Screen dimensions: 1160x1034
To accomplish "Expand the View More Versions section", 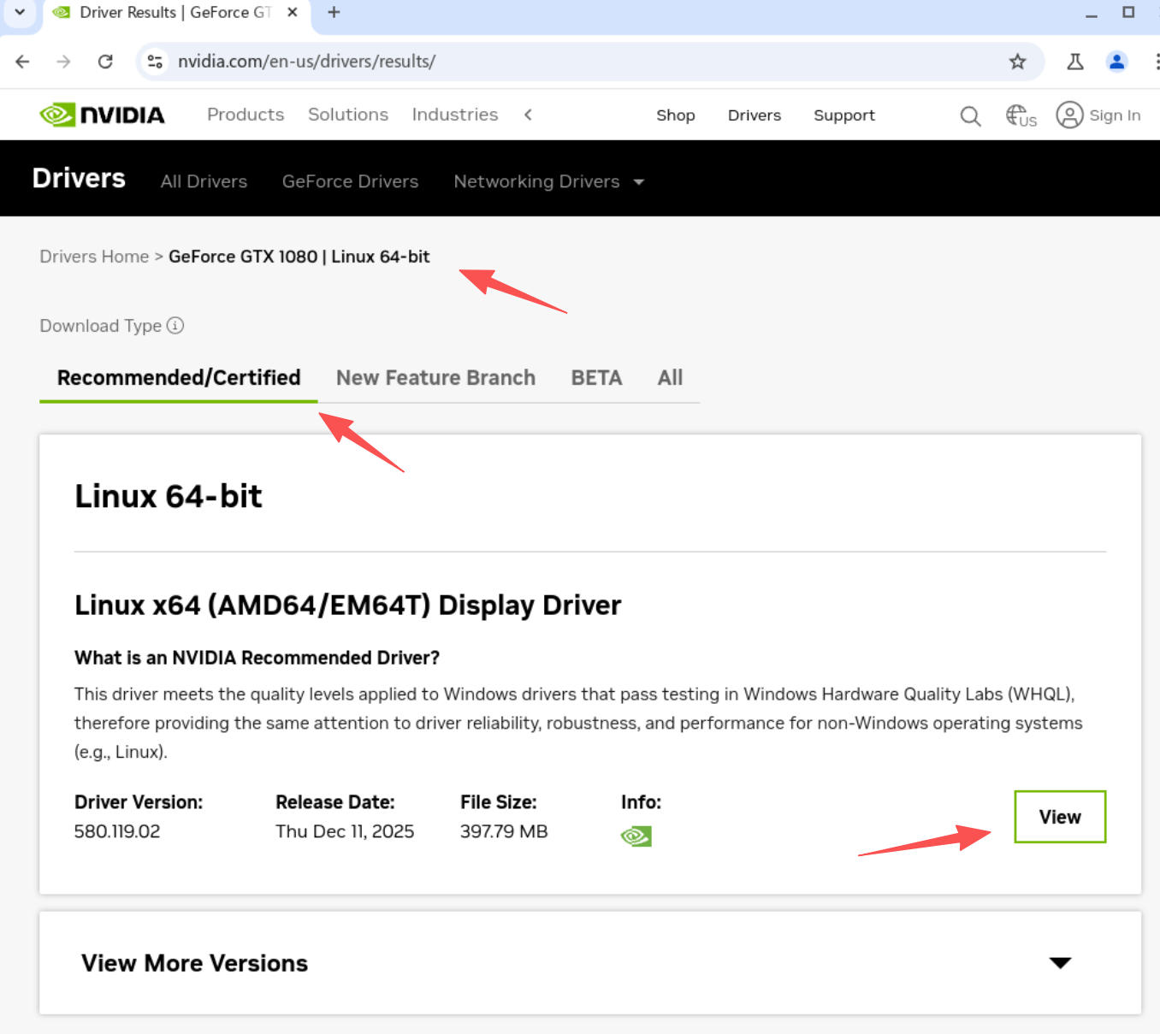I will [x=1060, y=963].
